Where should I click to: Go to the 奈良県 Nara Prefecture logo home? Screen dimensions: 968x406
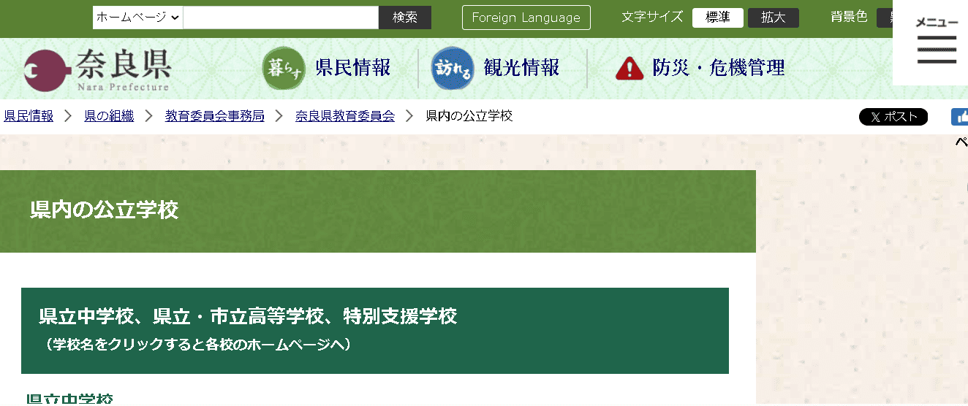coord(97,70)
